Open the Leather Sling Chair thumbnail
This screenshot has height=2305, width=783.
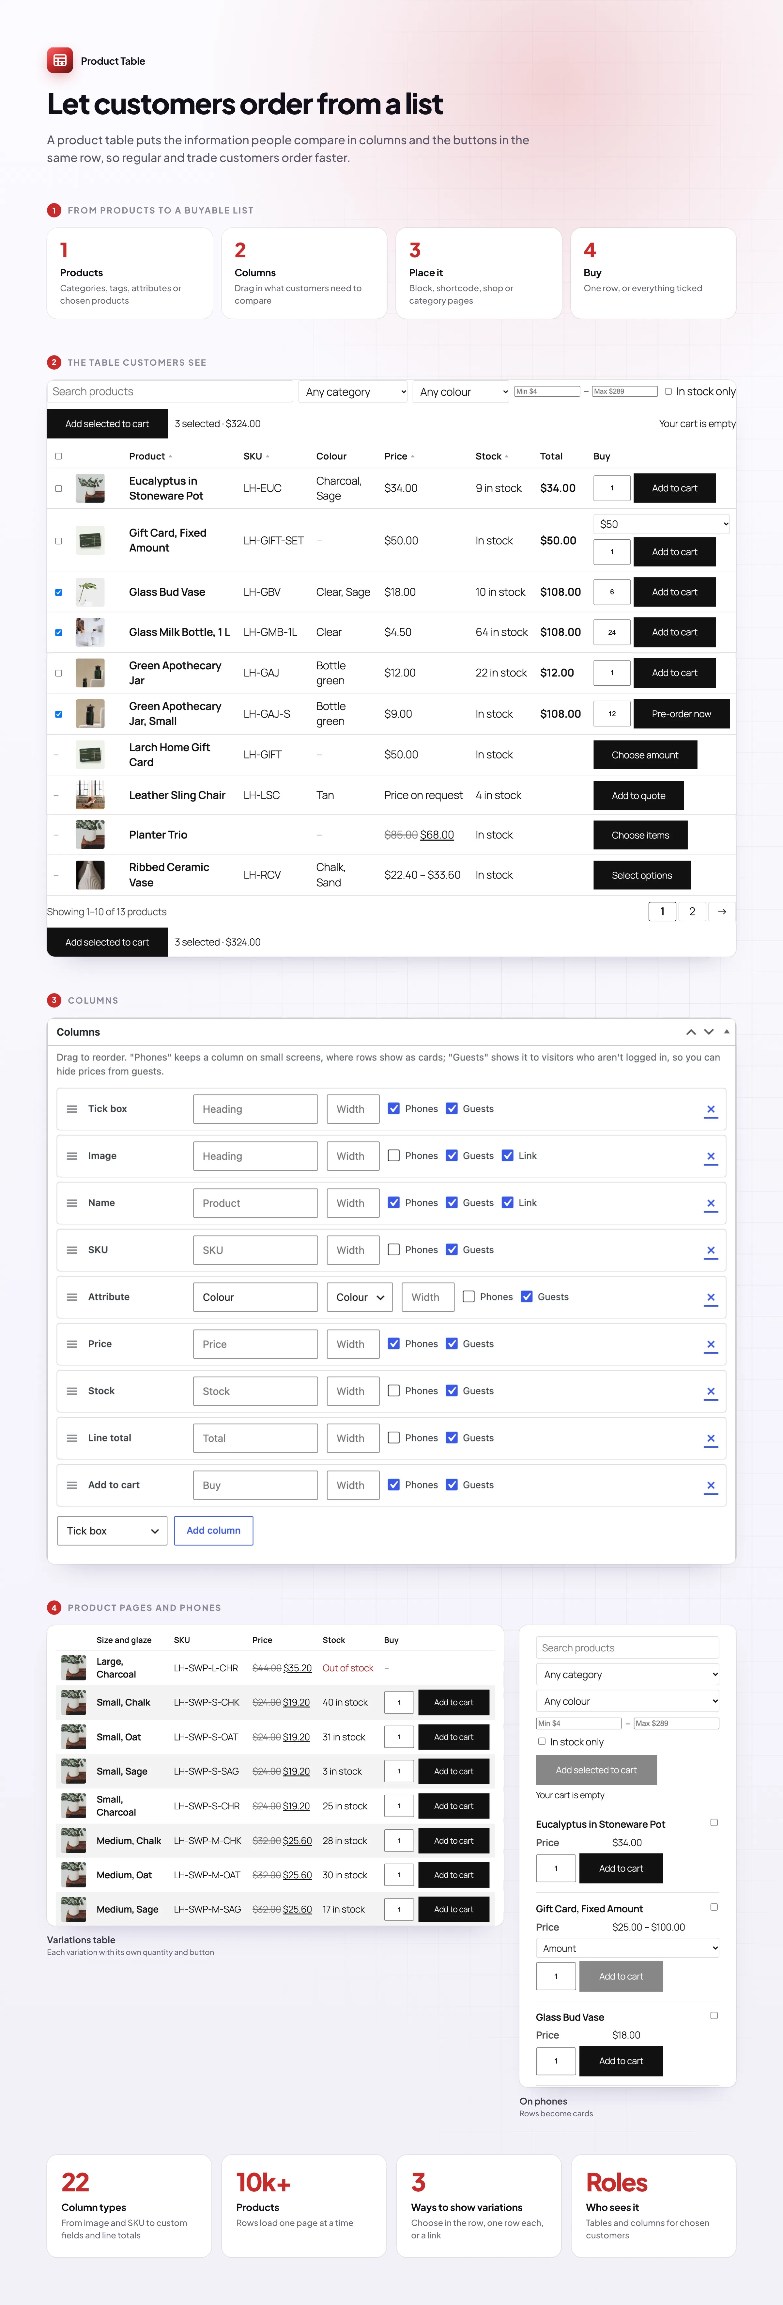click(90, 795)
